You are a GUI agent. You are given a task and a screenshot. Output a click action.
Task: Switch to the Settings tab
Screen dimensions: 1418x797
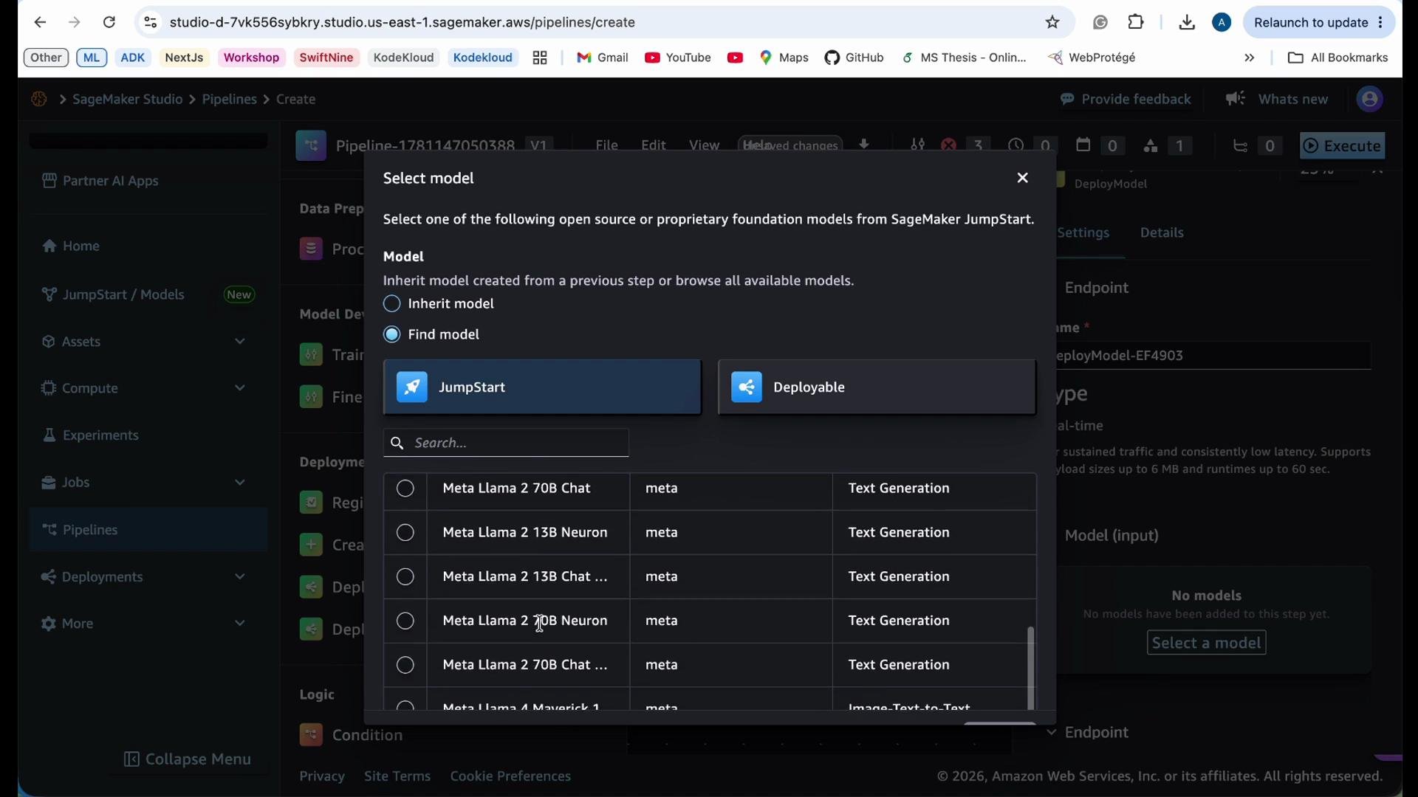pyautogui.click(x=1083, y=233)
